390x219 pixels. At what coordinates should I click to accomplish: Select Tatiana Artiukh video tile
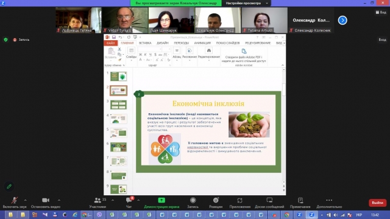(264, 20)
